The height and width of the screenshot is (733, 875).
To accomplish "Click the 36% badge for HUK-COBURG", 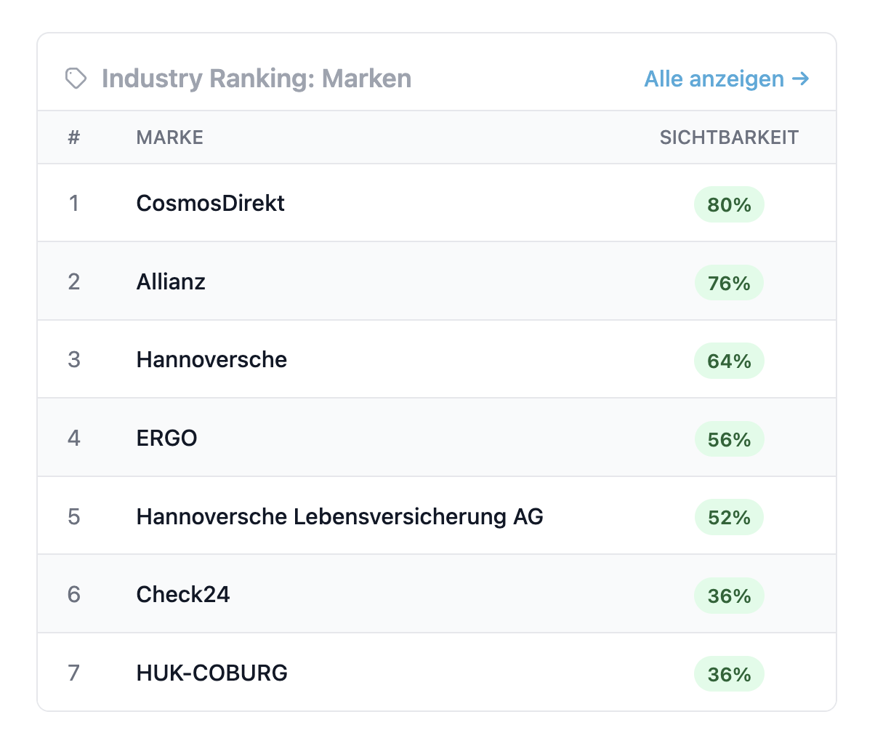I will click(729, 674).
